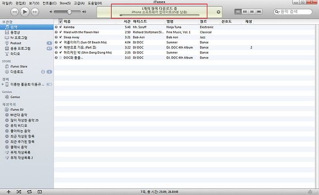Open the 고급(A) menu
Viewport: 319px width, 195px height.
[79, 3]
